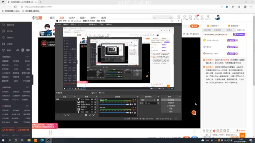Open cloud gaming via the gamepad icon in the Douyu sidebar

click(x=4, y=44)
